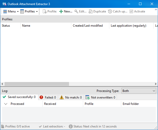The height and width of the screenshot is (130, 158).
Task: Click the horizontal scrollbar of profiles list
Action: pyautogui.click(x=37, y=84)
